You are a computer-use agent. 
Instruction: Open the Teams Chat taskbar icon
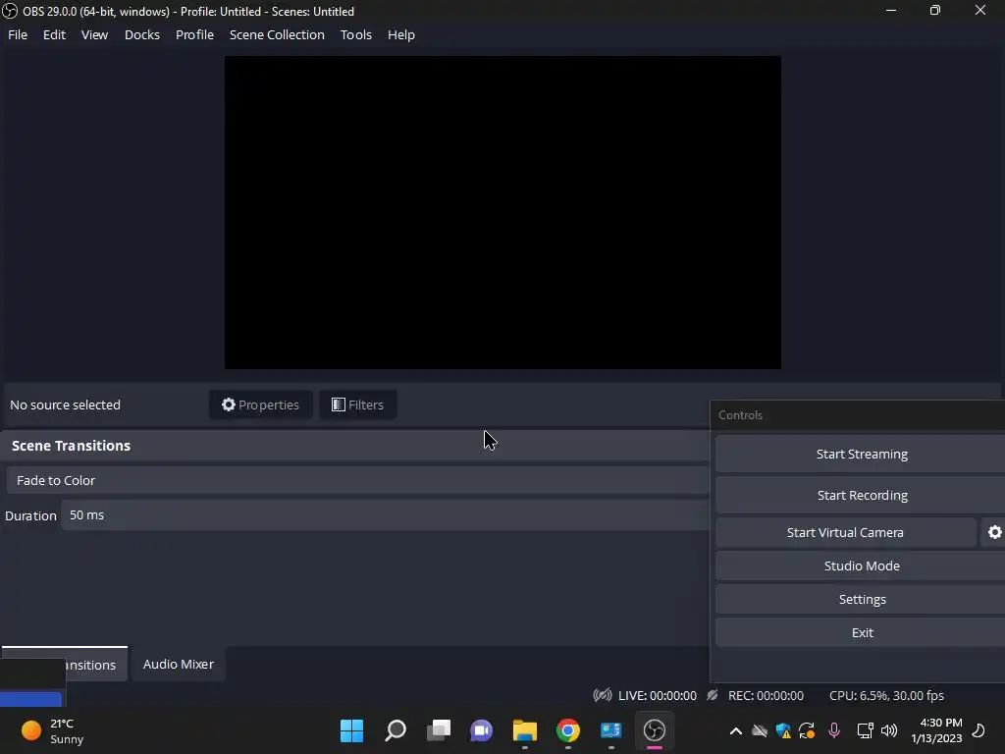(481, 730)
